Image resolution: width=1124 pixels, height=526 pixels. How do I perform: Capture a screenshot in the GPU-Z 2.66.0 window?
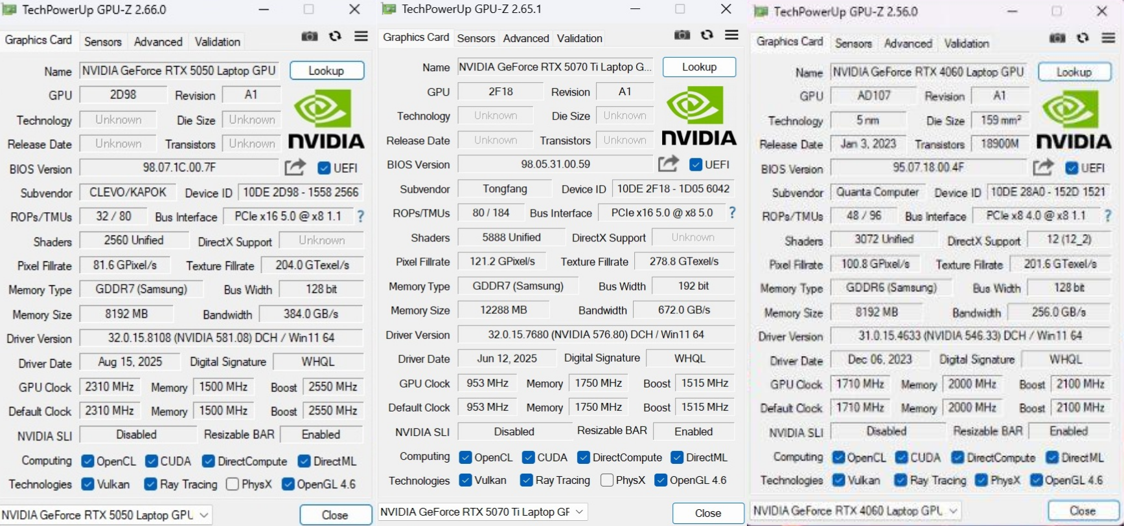coord(310,36)
